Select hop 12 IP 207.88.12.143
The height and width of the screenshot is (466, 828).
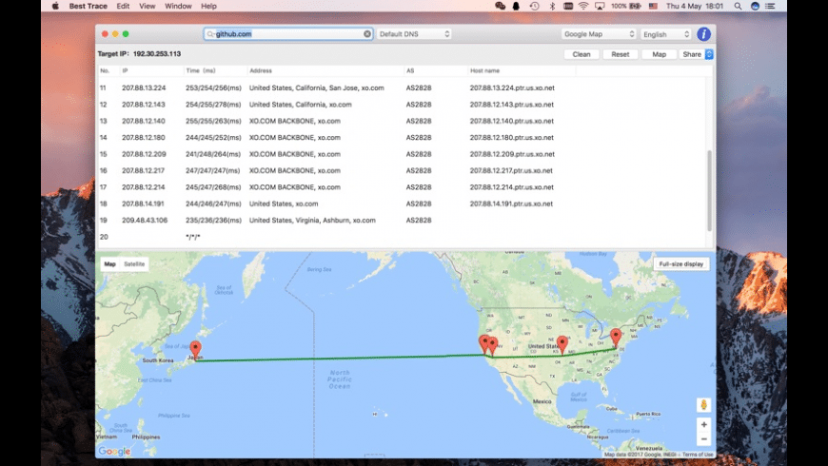[401, 105]
